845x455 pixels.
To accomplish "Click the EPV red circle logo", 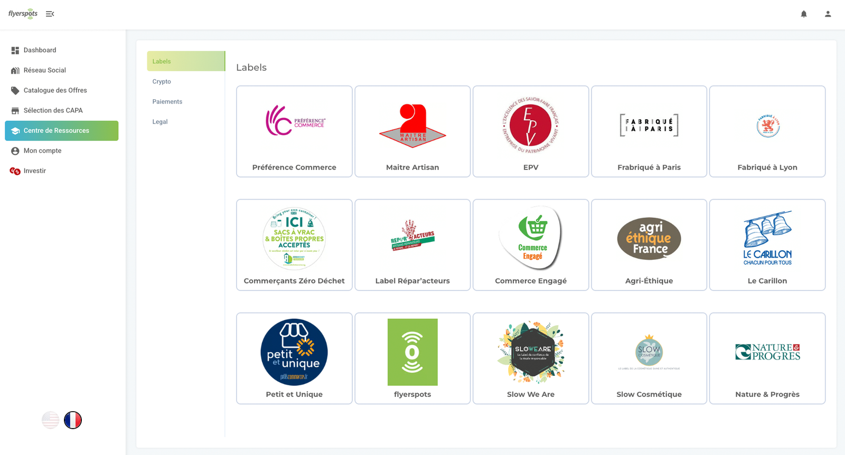I will pyautogui.click(x=531, y=126).
